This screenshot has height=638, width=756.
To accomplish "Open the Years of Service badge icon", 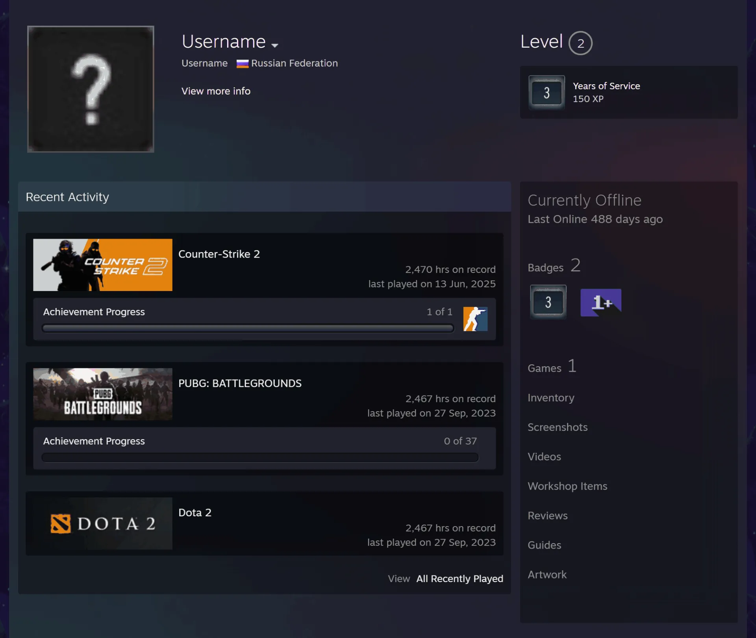I will pyautogui.click(x=547, y=93).
